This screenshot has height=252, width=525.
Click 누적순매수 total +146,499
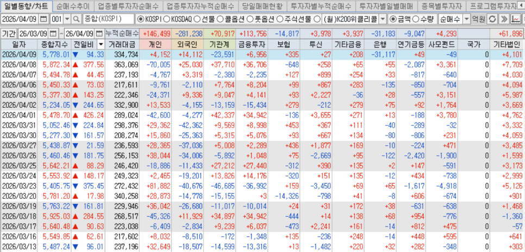tap(157, 34)
